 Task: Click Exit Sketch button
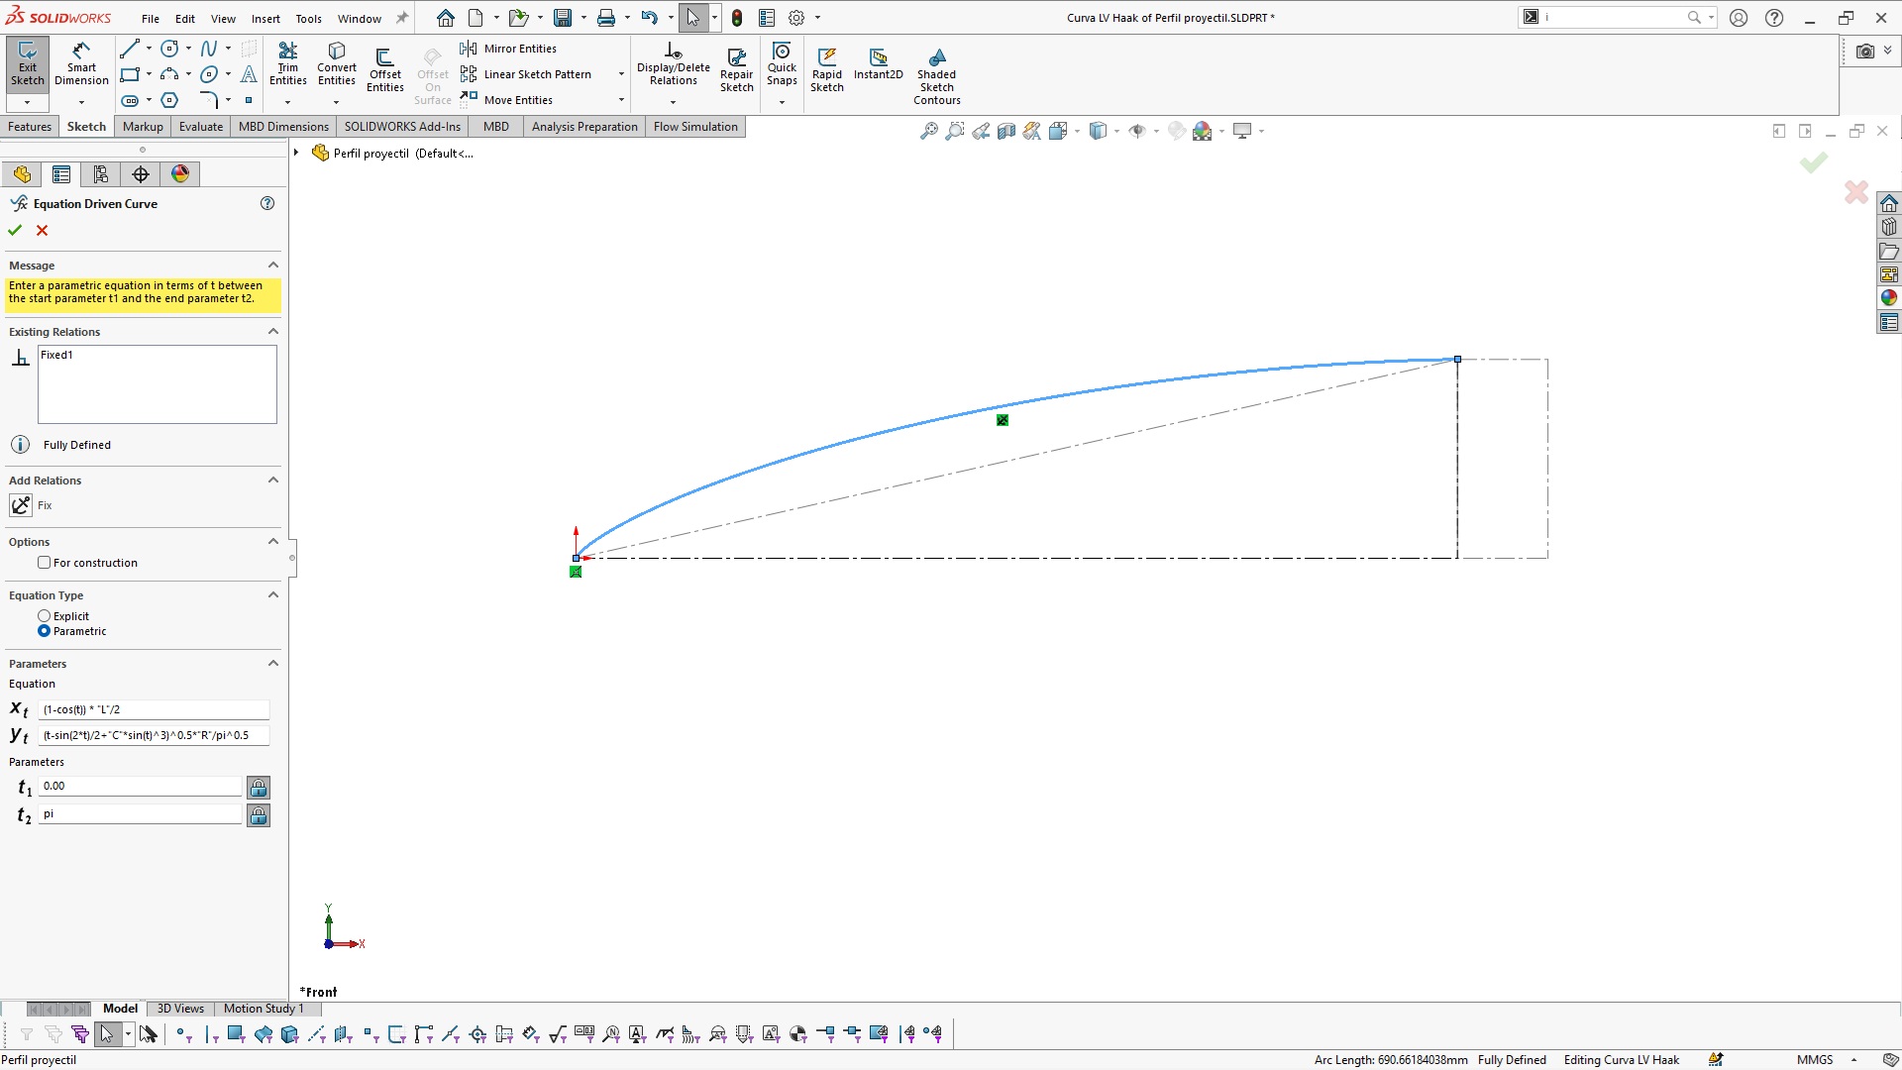[x=28, y=63]
